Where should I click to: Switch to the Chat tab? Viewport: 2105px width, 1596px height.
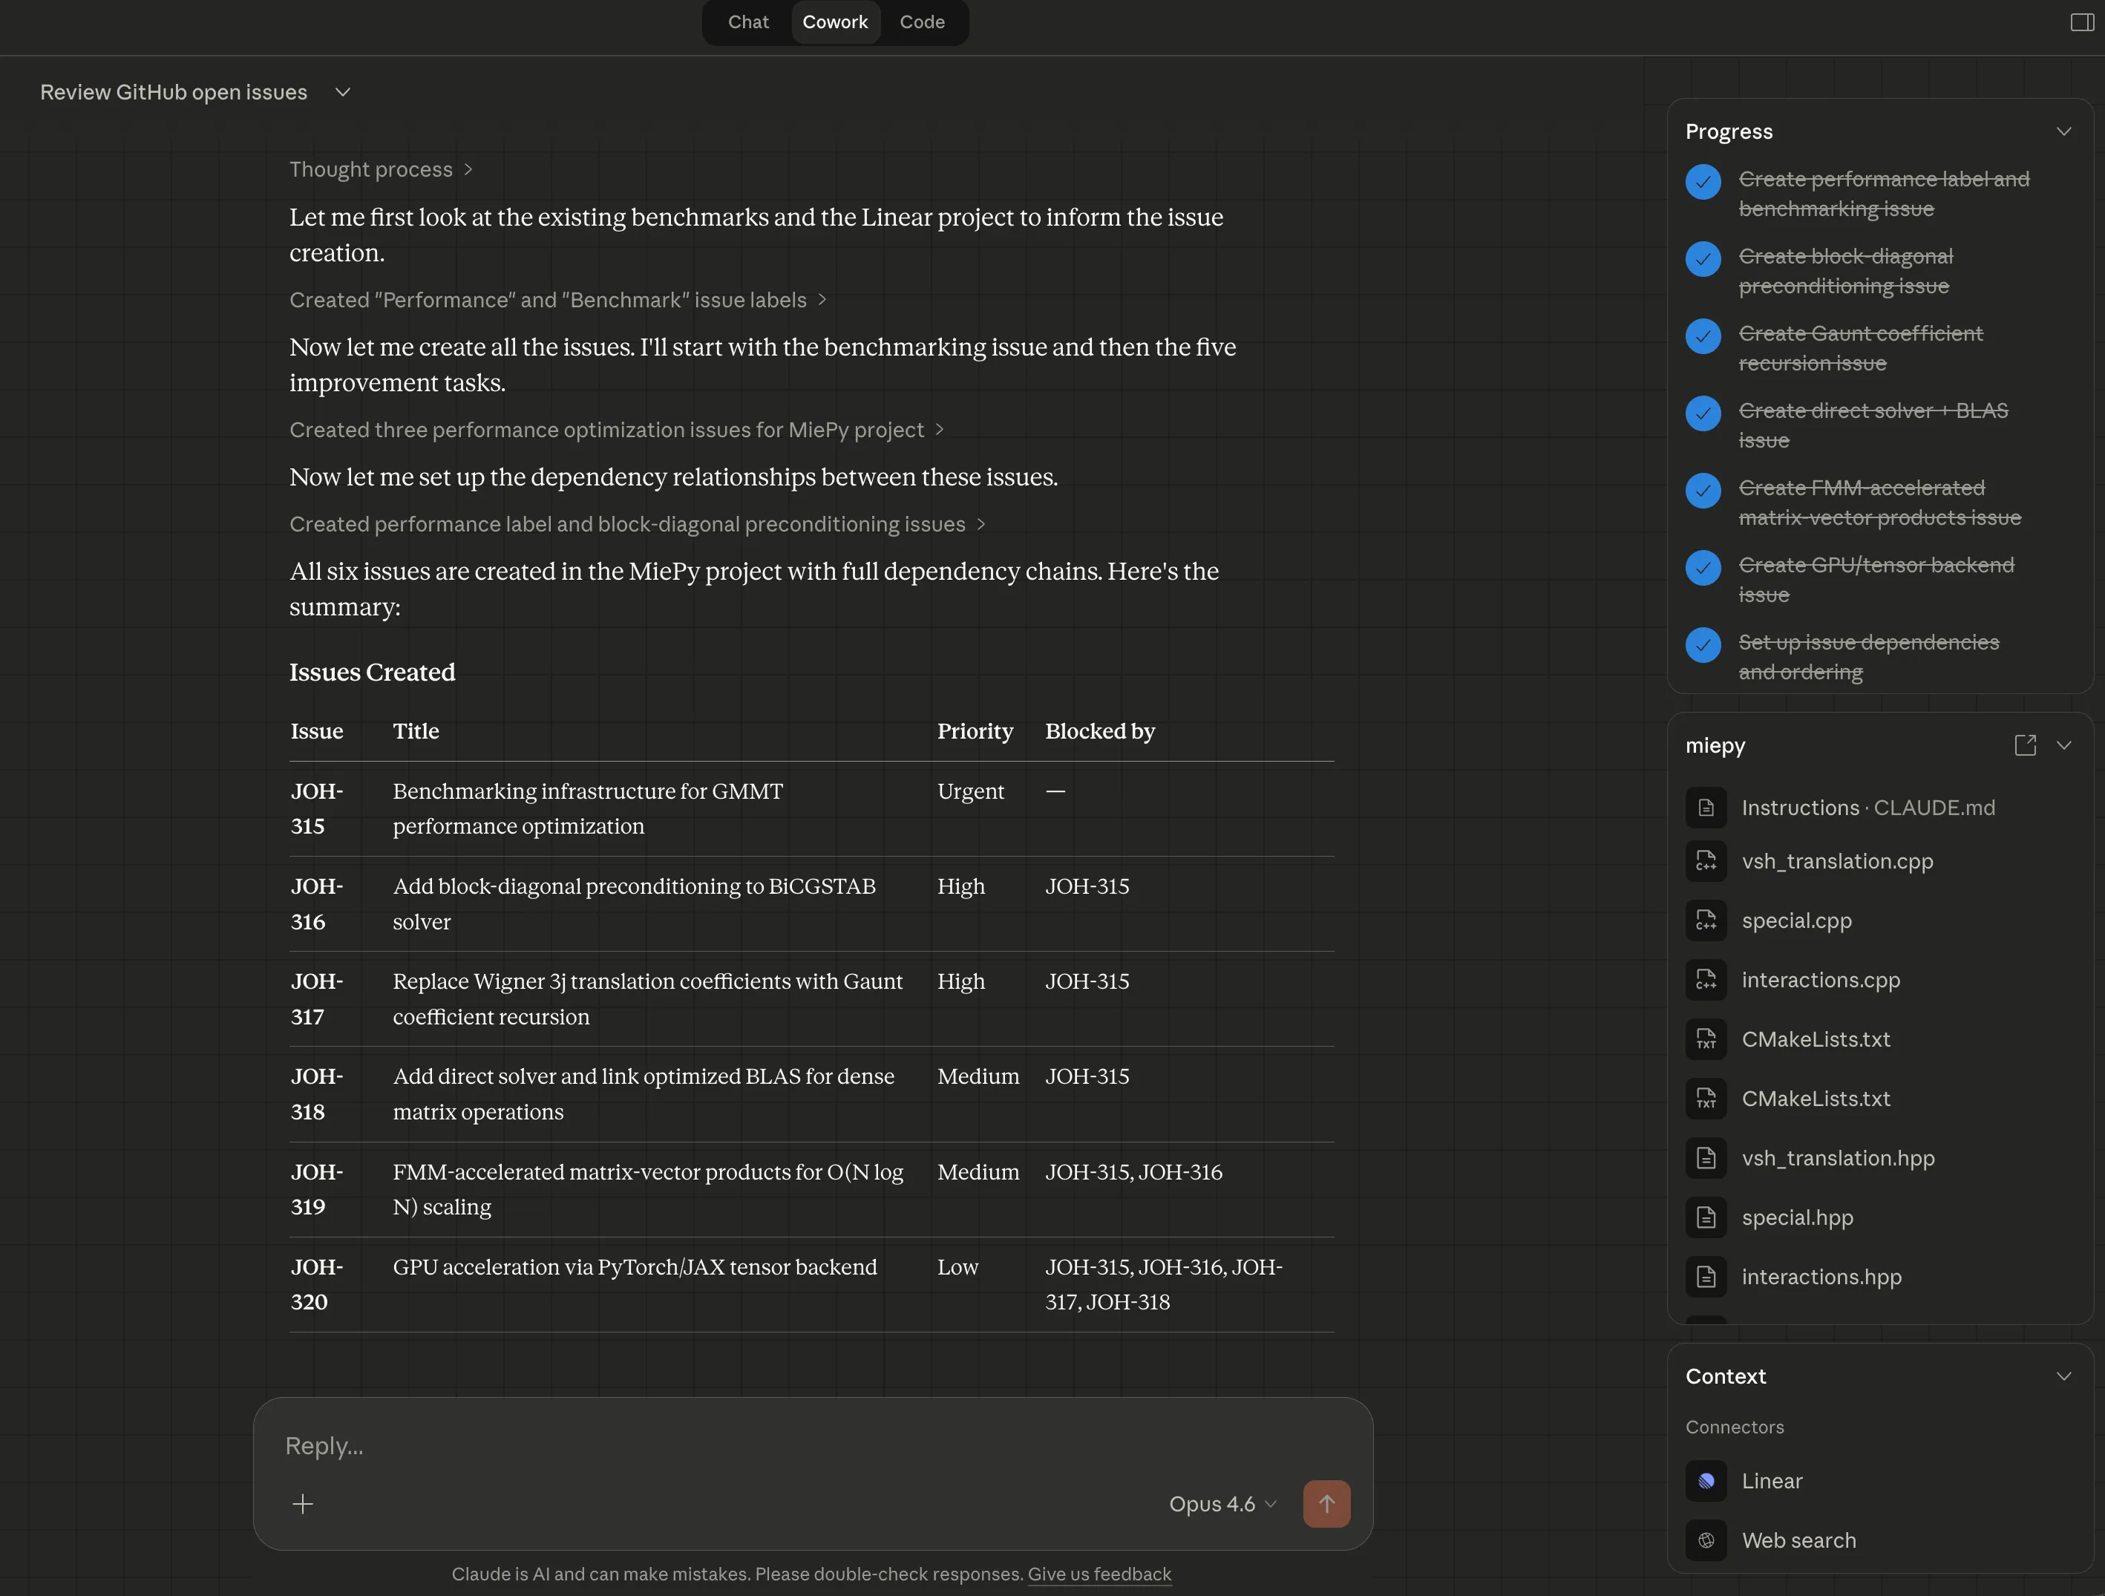point(748,22)
